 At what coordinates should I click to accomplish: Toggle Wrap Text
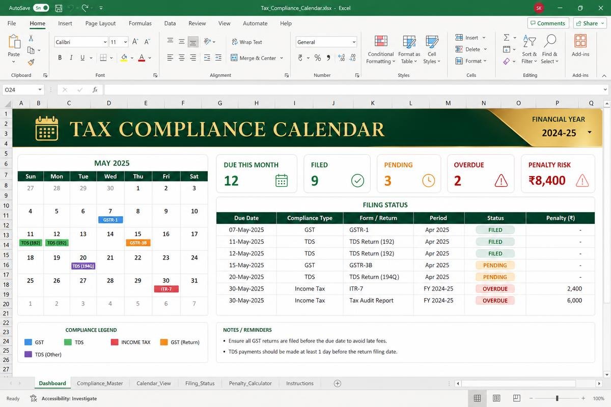(x=247, y=42)
